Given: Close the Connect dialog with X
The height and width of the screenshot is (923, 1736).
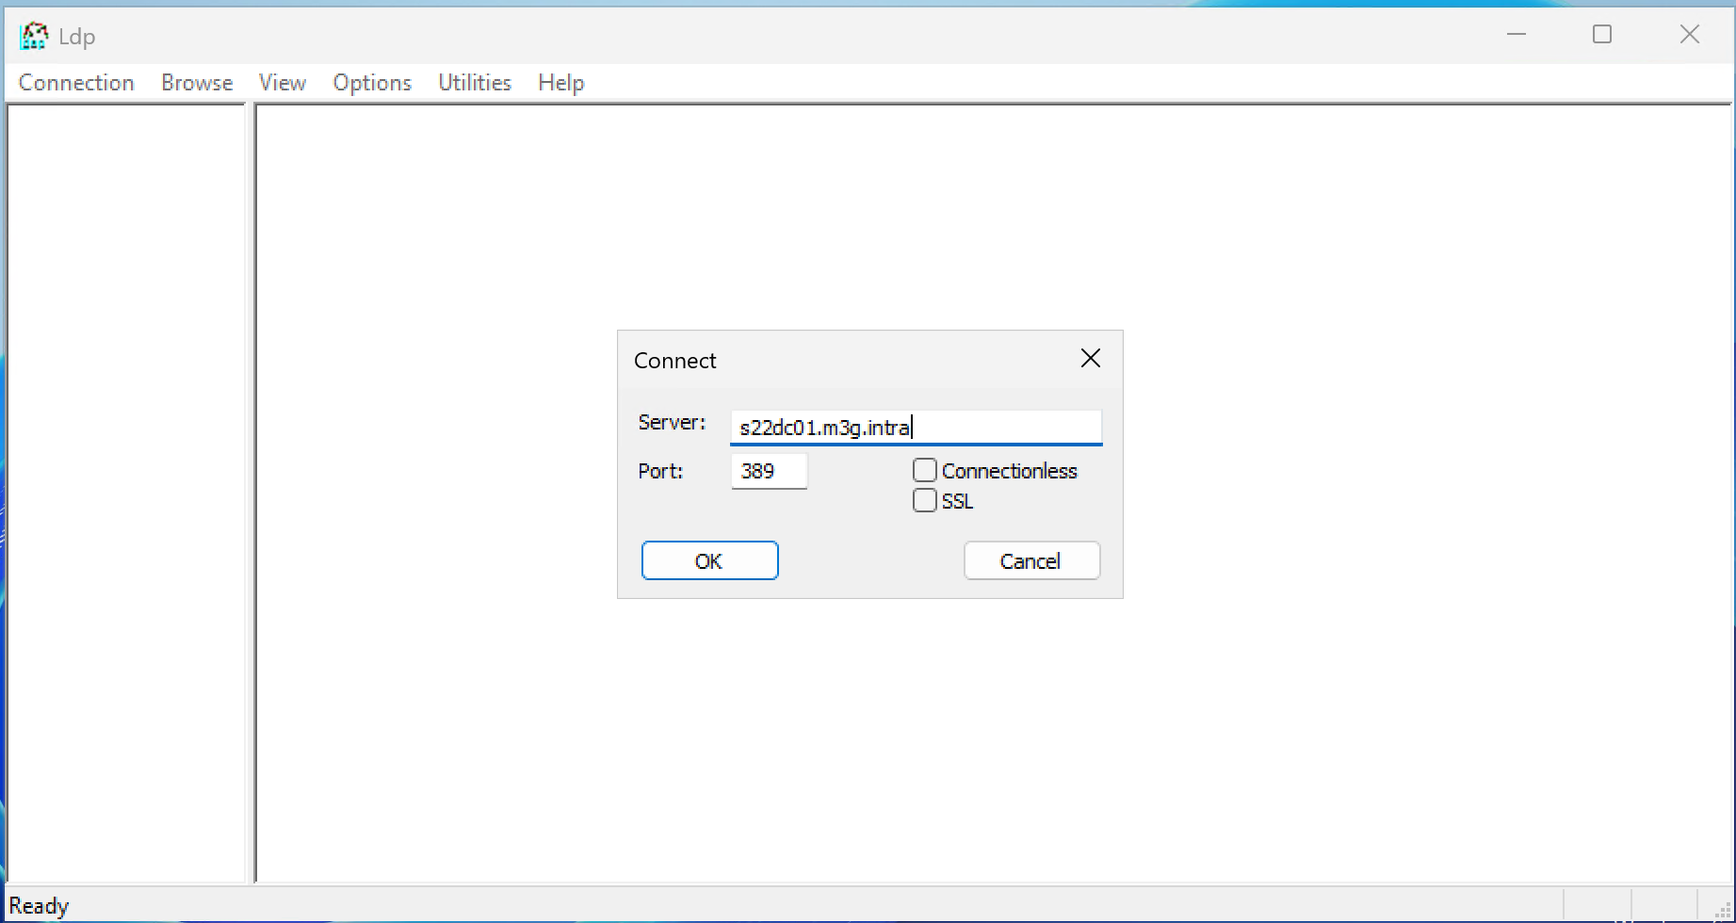Looking at the screenshot, I should coord(1090,359).
